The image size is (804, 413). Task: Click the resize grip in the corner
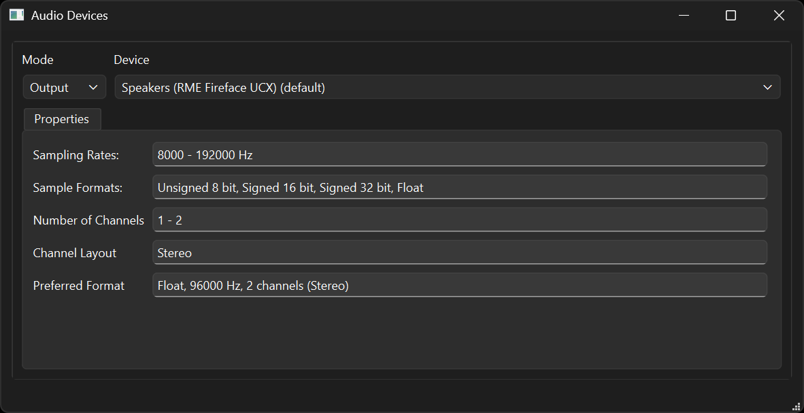click(797, 406)
